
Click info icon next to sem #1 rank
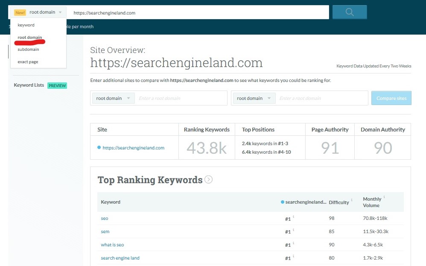click(293, 230)
